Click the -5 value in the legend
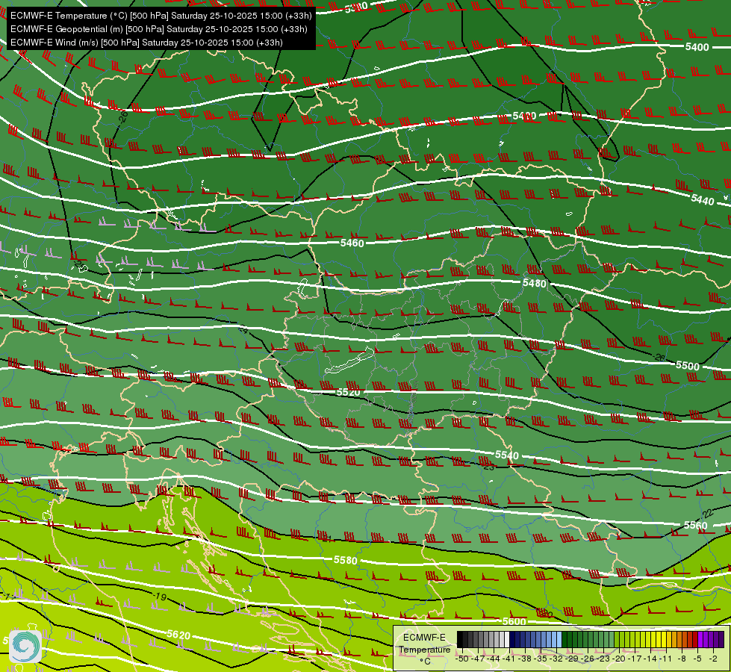 697,659
